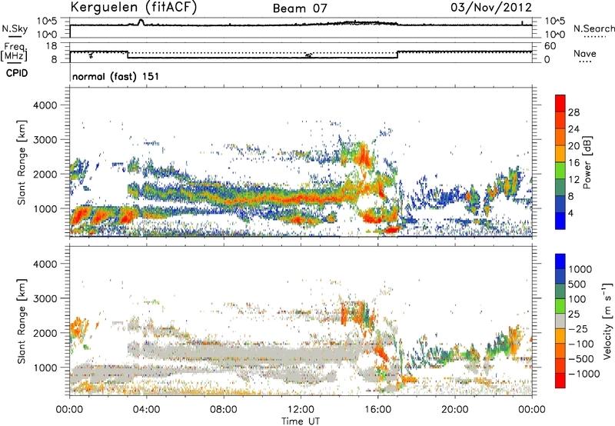Click the N.Search legend label

pos(594,28)
